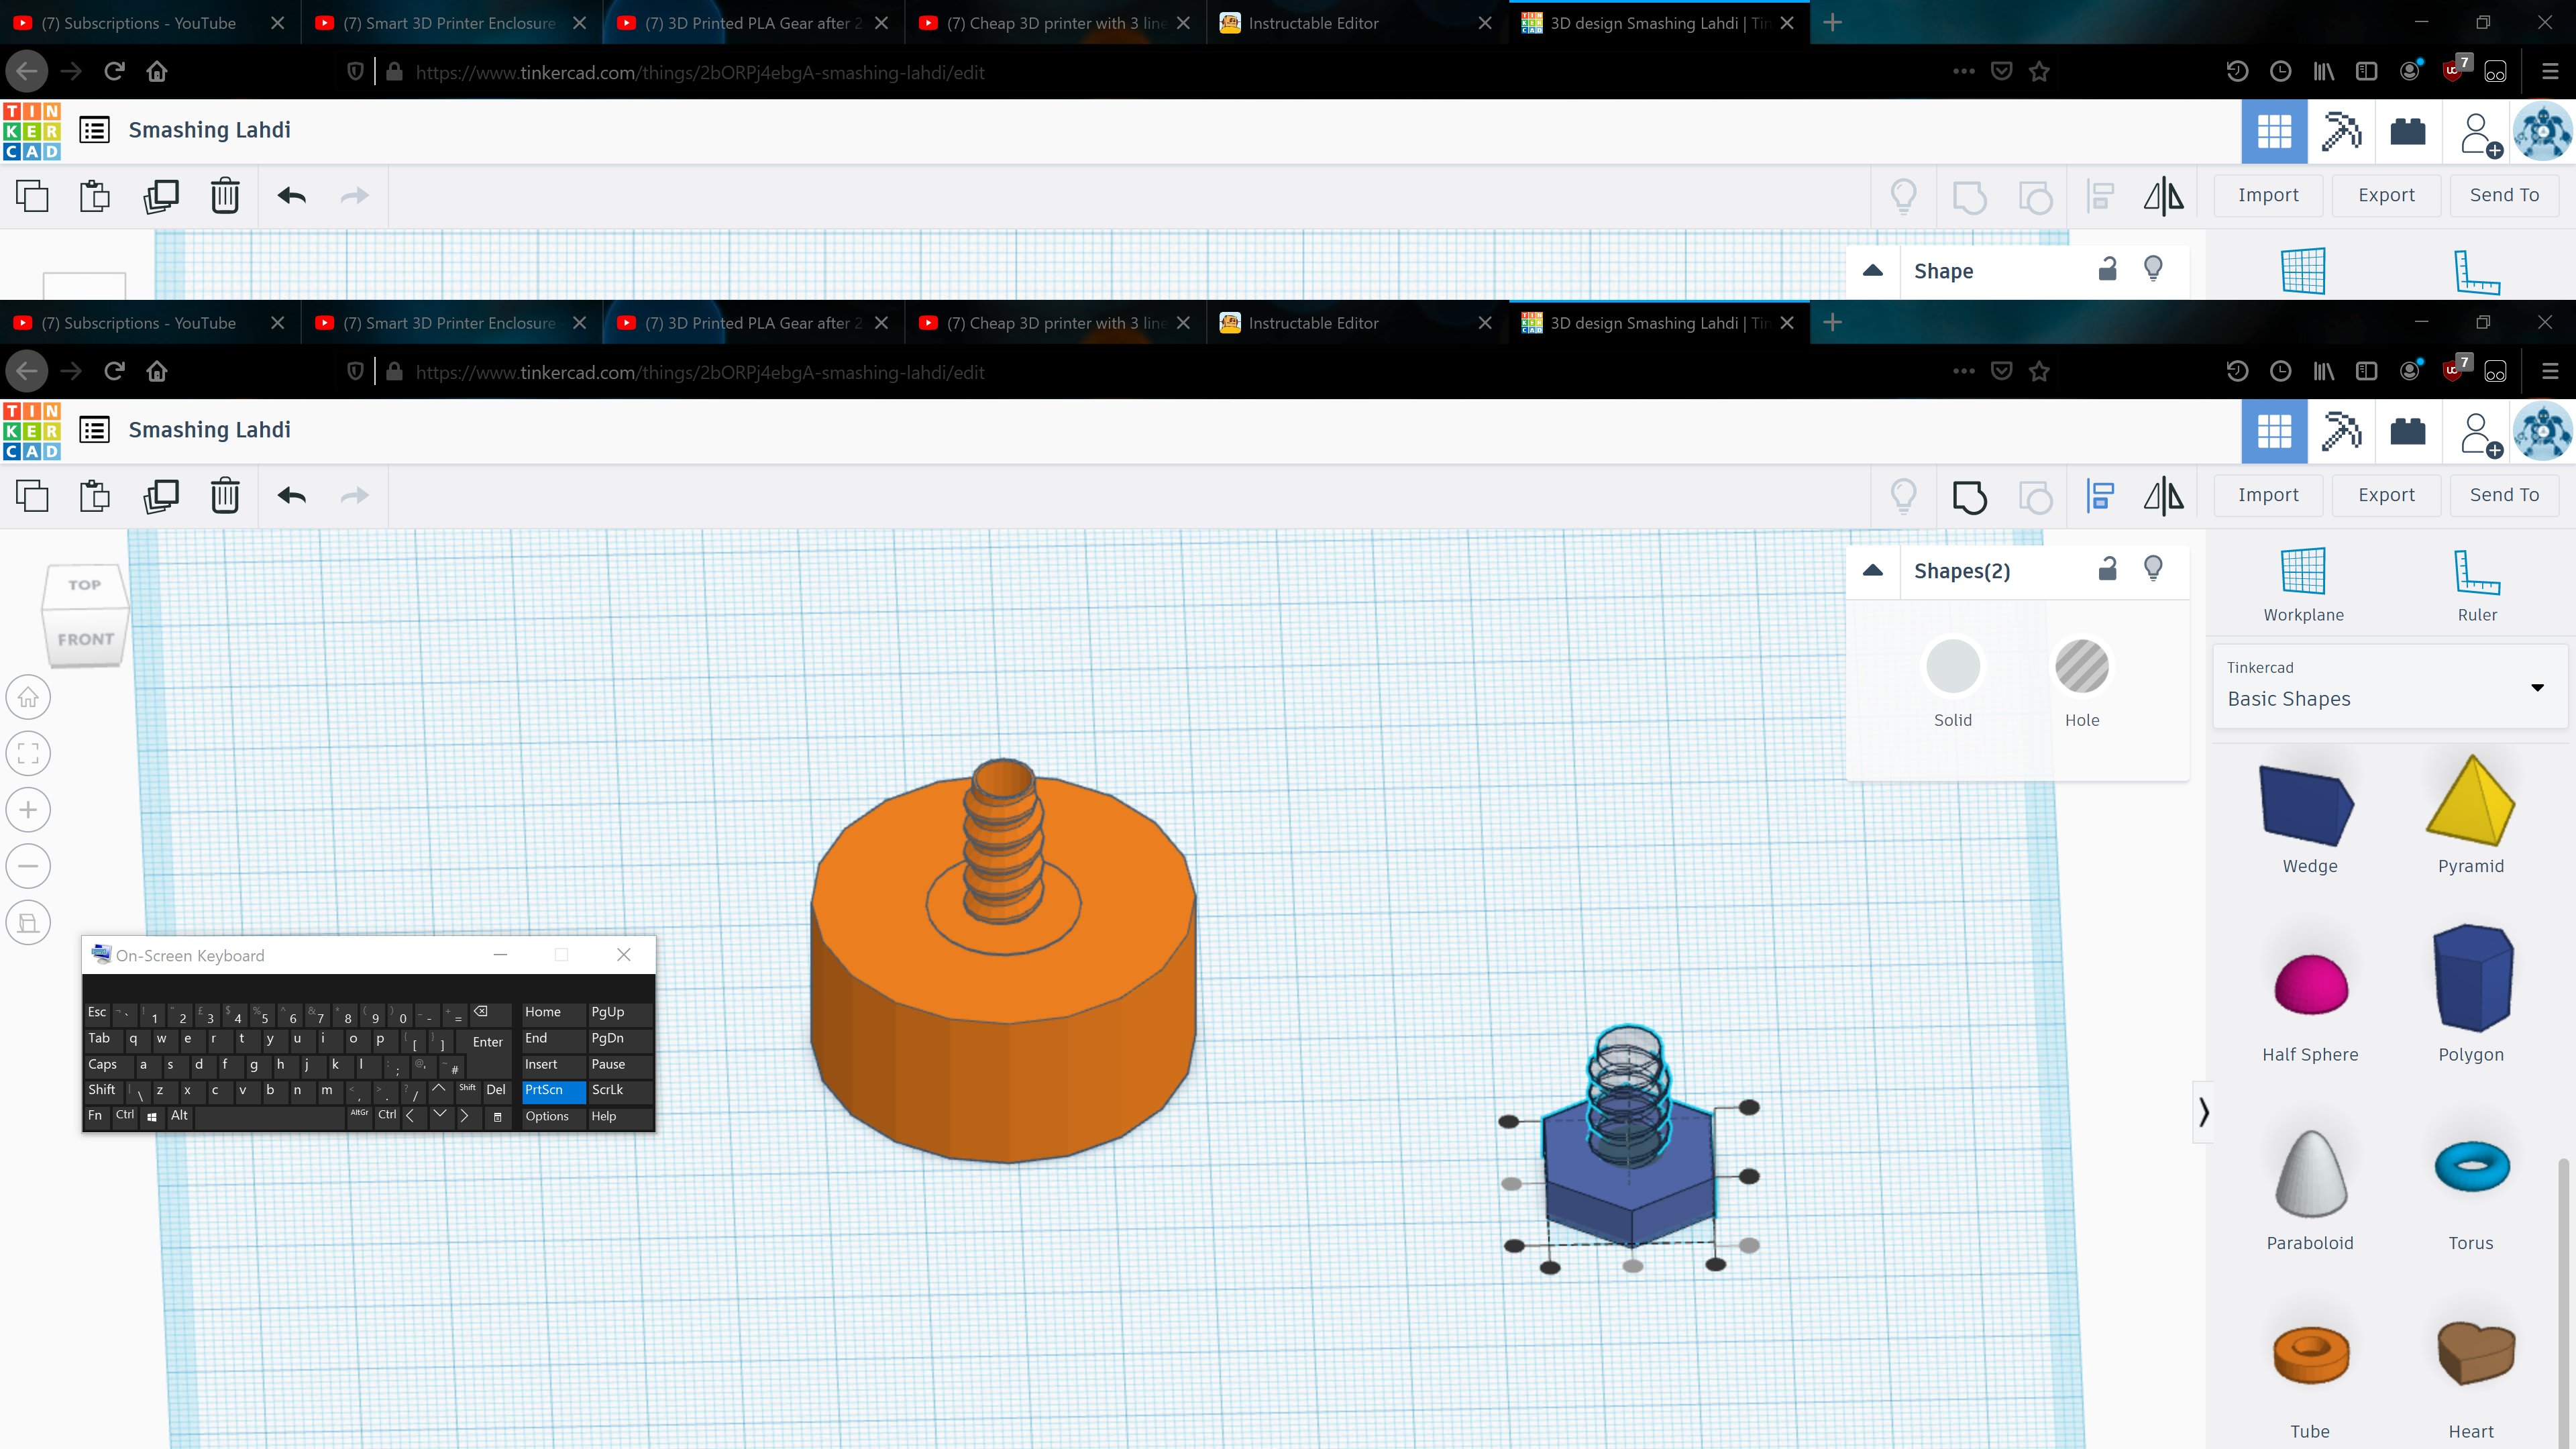Choose the Solid color swatch
Viewport: 2576px width, 1449px height.
click(1952, 667)
